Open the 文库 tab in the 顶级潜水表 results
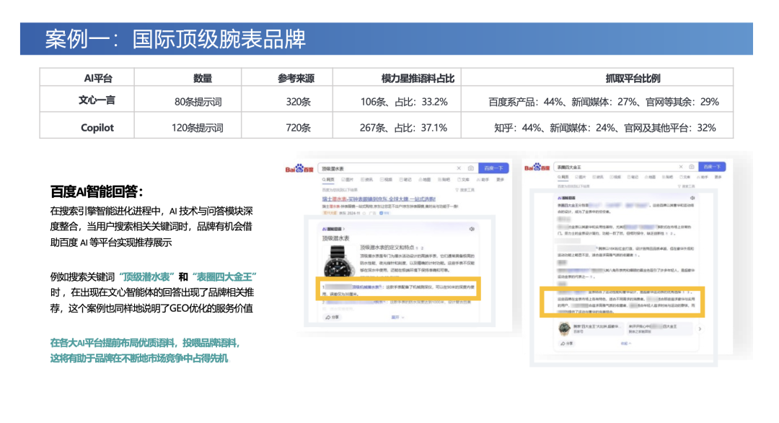Screen dimensions: 779x423 tap(464, 180)
